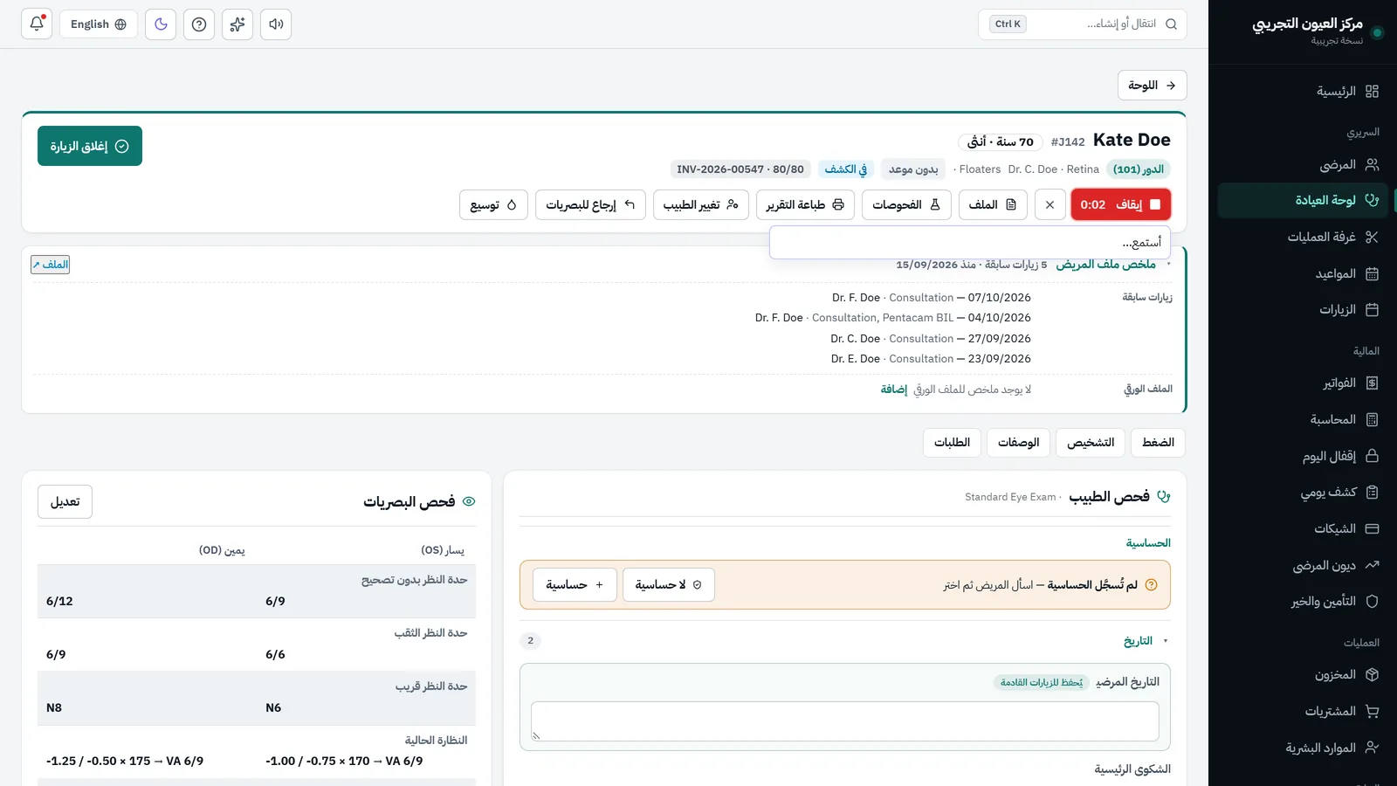
Task: Open المحاسبة accounting in sidebar
Action: click(1302, 419)
